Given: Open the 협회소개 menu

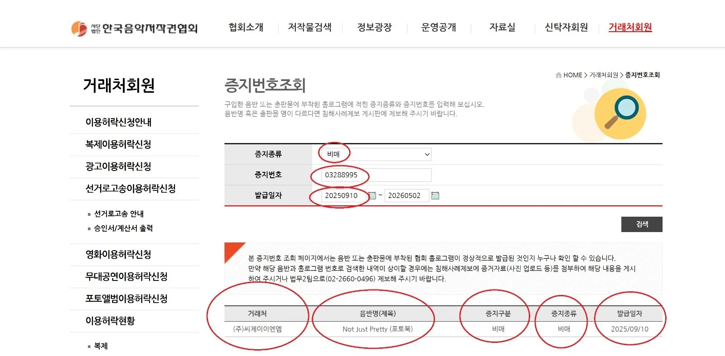Looking at the screenshot, I should click(246, 27).
